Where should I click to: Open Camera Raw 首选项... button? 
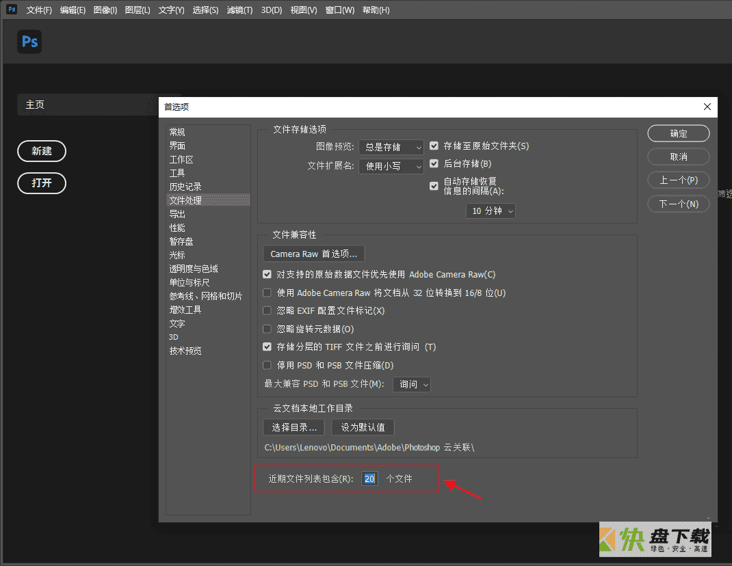(314, 254)
